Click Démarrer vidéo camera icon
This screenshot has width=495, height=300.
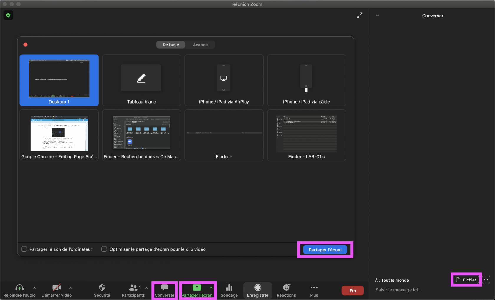56,288
